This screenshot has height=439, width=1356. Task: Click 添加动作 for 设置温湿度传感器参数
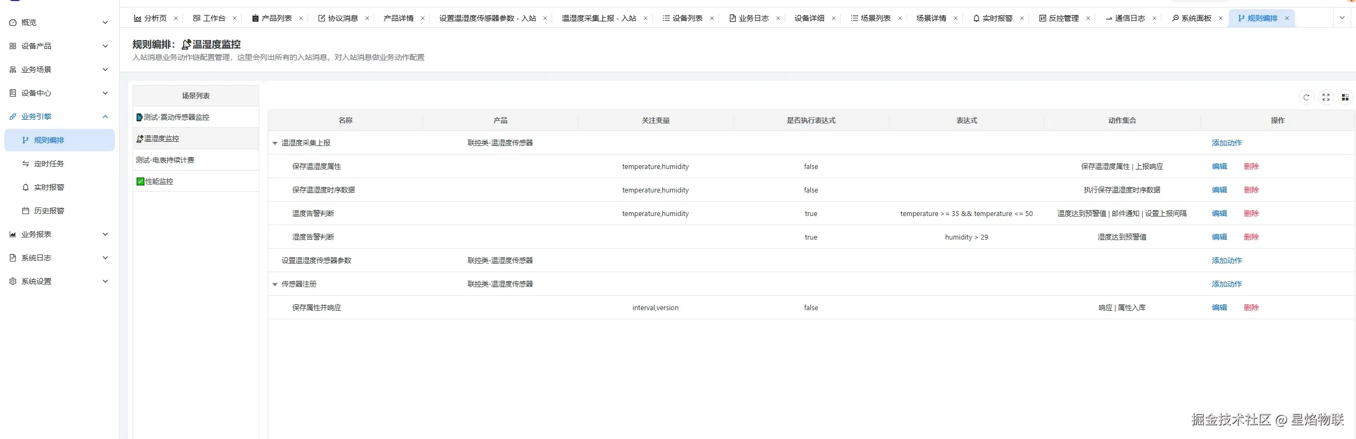click(1227, 260)
